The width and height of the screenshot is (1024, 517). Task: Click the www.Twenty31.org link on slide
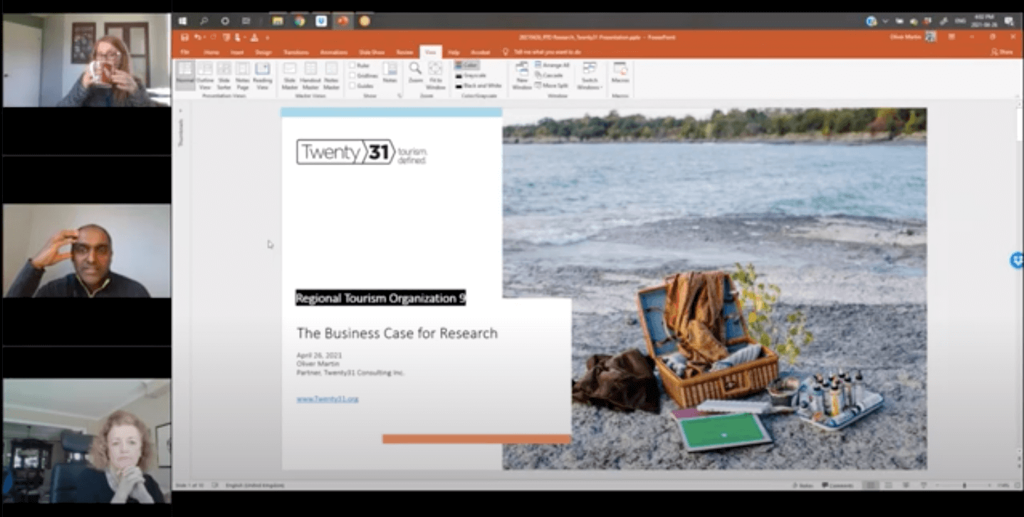click(328, 399)
